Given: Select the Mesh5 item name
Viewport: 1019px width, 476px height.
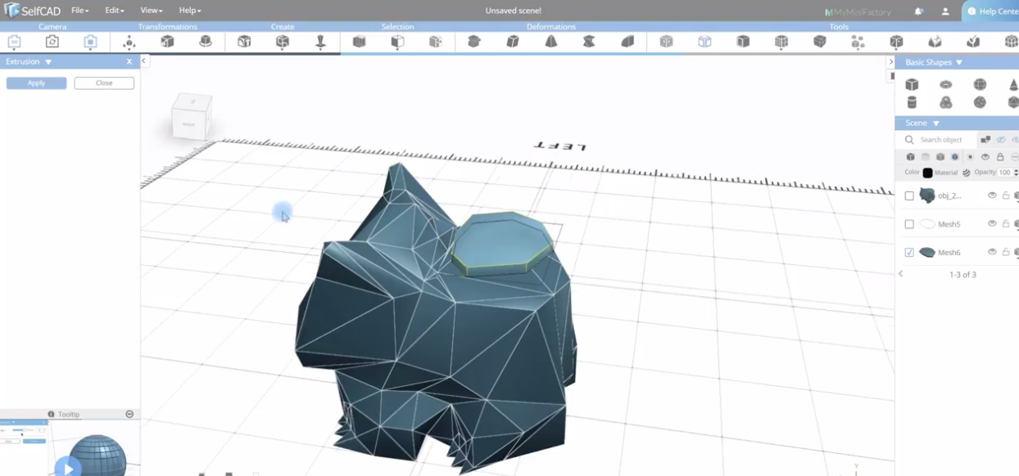Looking at the screenshot, I should coord(949,224).
